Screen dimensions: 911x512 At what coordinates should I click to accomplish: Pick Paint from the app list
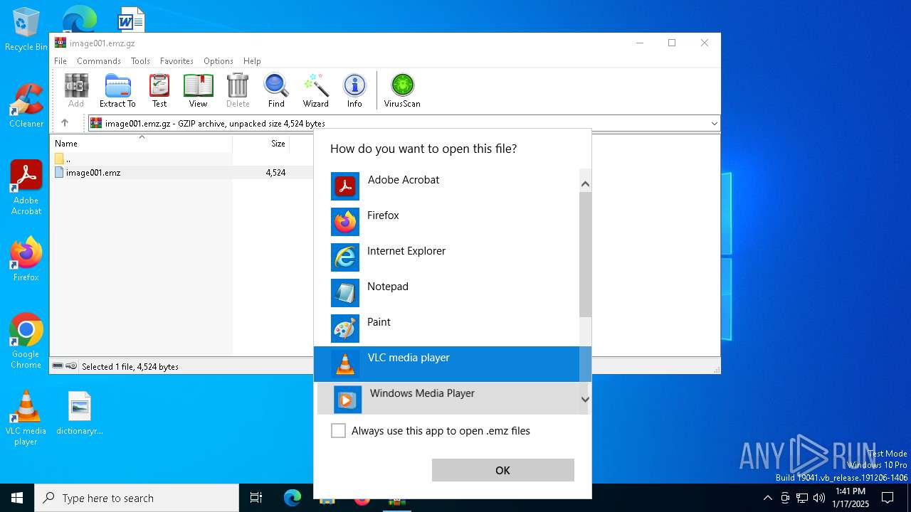[x=447, y=329]
